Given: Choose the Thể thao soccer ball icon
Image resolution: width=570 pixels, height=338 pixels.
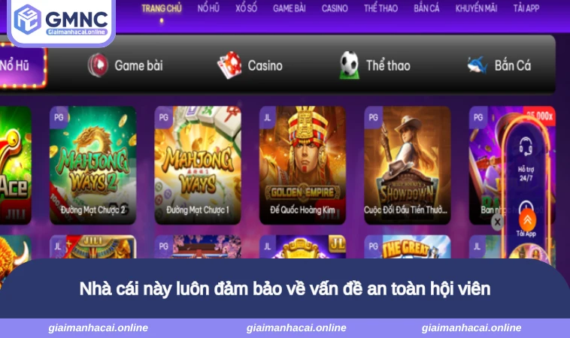Looking at the screenshot, I should 349,65.
